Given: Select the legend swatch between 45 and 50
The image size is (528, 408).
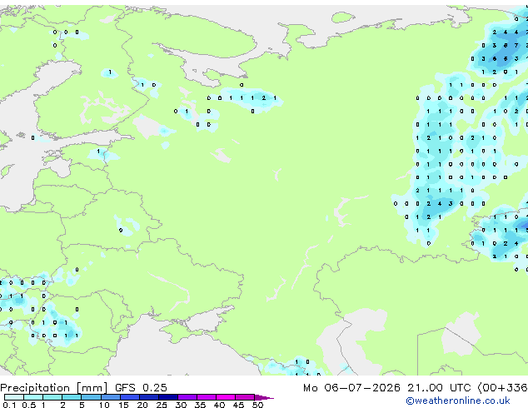Looking at the screenshot, I should (245, 397).
